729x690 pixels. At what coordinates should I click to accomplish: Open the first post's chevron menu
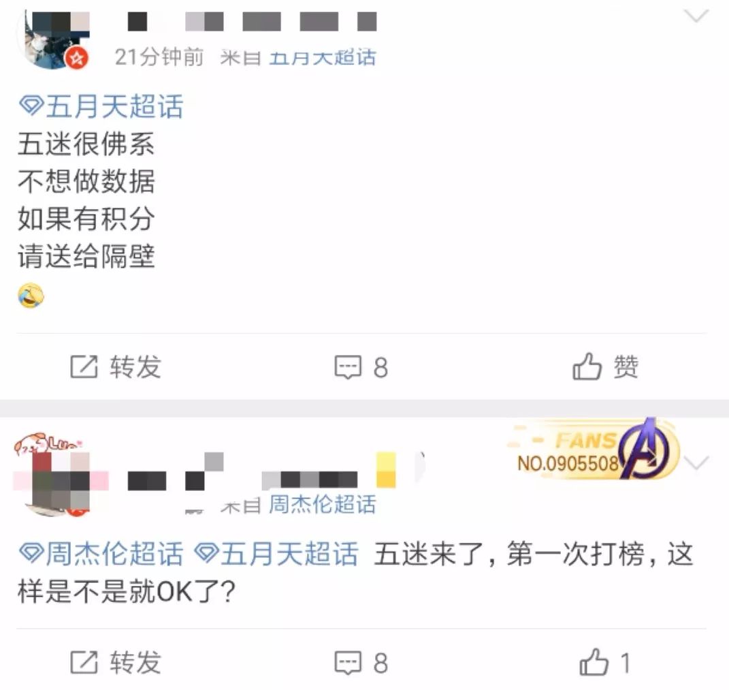(x=696, y=16)
